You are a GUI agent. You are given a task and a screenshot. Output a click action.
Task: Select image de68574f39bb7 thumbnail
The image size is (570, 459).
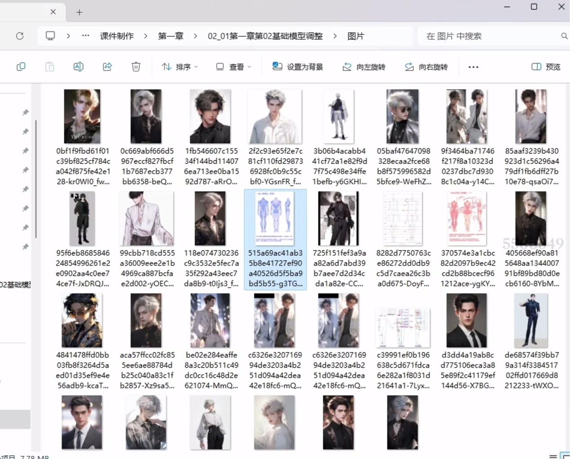[x=531, y=320]
